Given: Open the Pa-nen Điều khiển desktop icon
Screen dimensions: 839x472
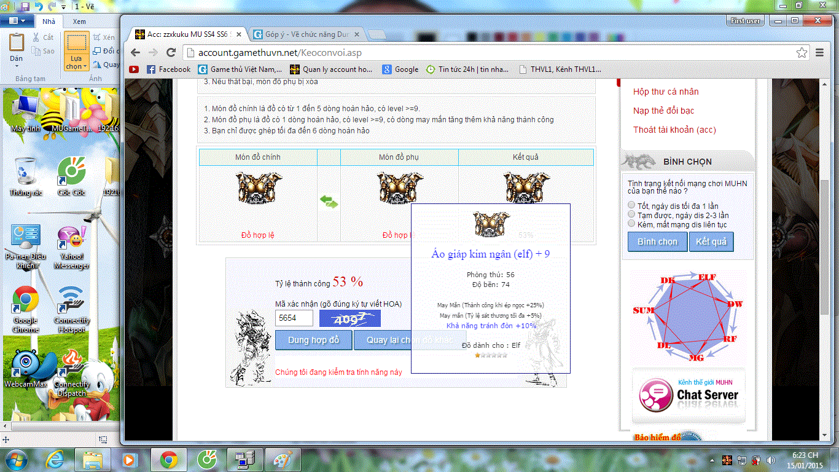Looking at the screenshot, I should point(25,248).
